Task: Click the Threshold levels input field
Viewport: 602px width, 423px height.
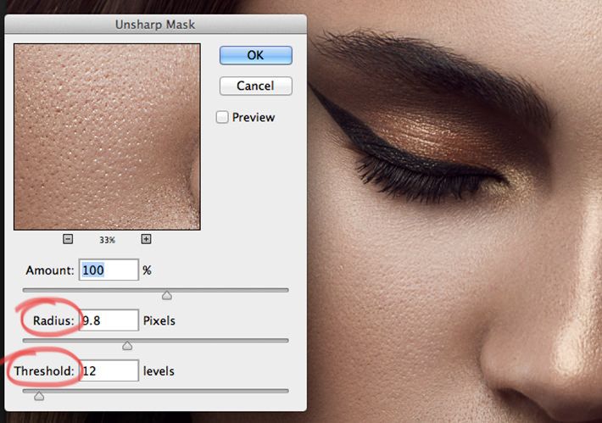Action: pyautogui.click(x=109, y=370)
